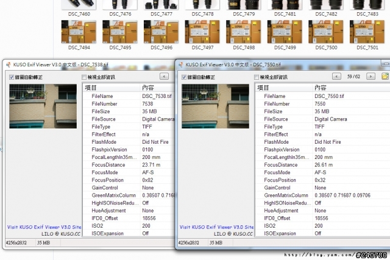Click the DSC_7483 file name
The height and width of the screenshot is (260, 390).
click(367, 14)
